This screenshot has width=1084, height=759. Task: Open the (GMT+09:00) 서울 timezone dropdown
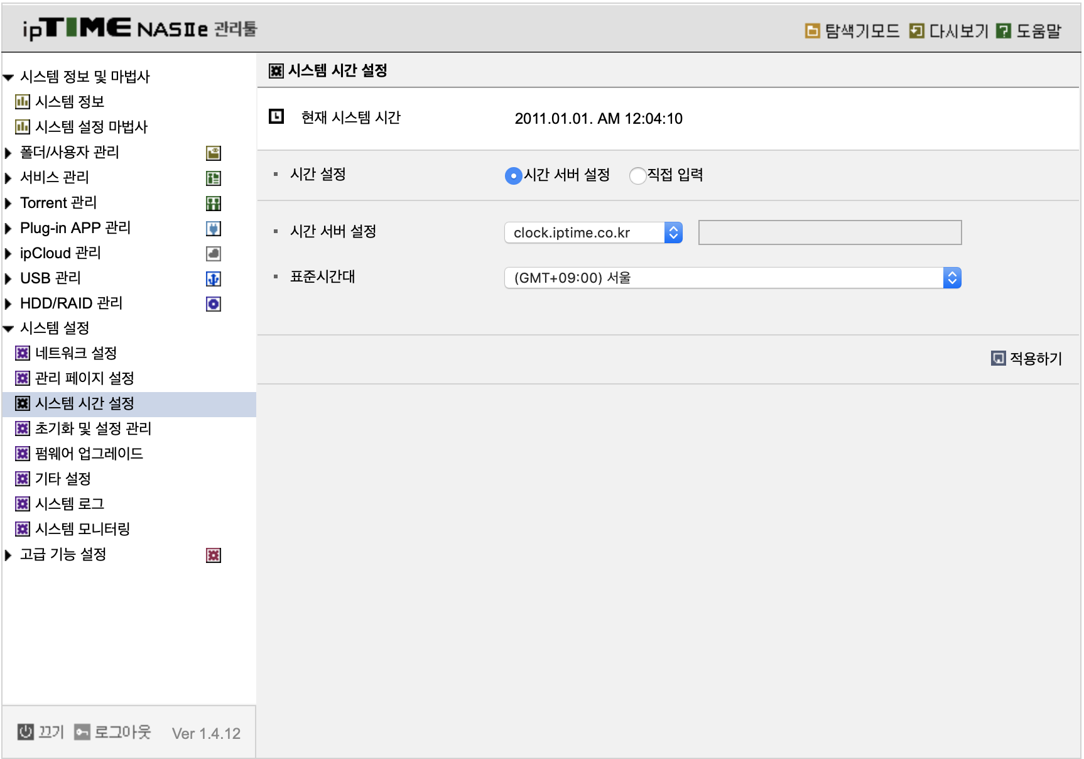(x=733, y=278)
